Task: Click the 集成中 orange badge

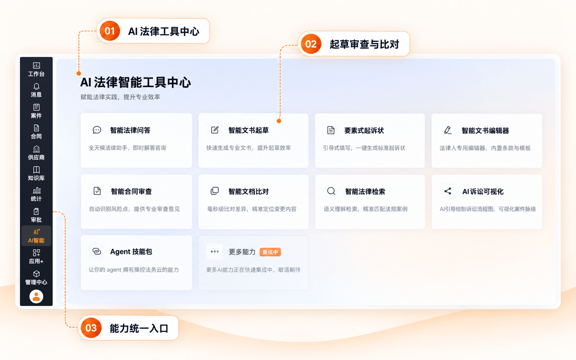Action: click(x=270, y=252)
